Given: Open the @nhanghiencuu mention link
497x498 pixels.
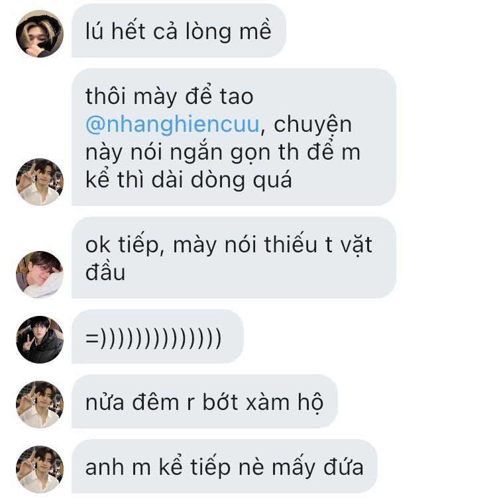Looking at the screenshot, I should pyautogui.click(x=172, y=124).
